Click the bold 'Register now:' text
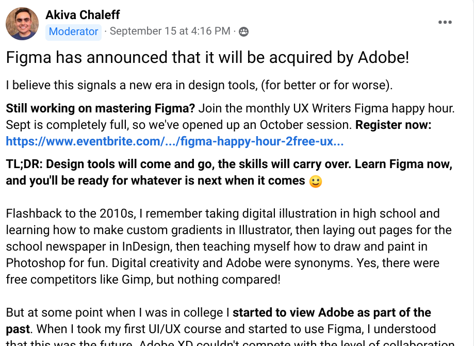This screenshot has width=474, height=346. [x=394, y=125]
